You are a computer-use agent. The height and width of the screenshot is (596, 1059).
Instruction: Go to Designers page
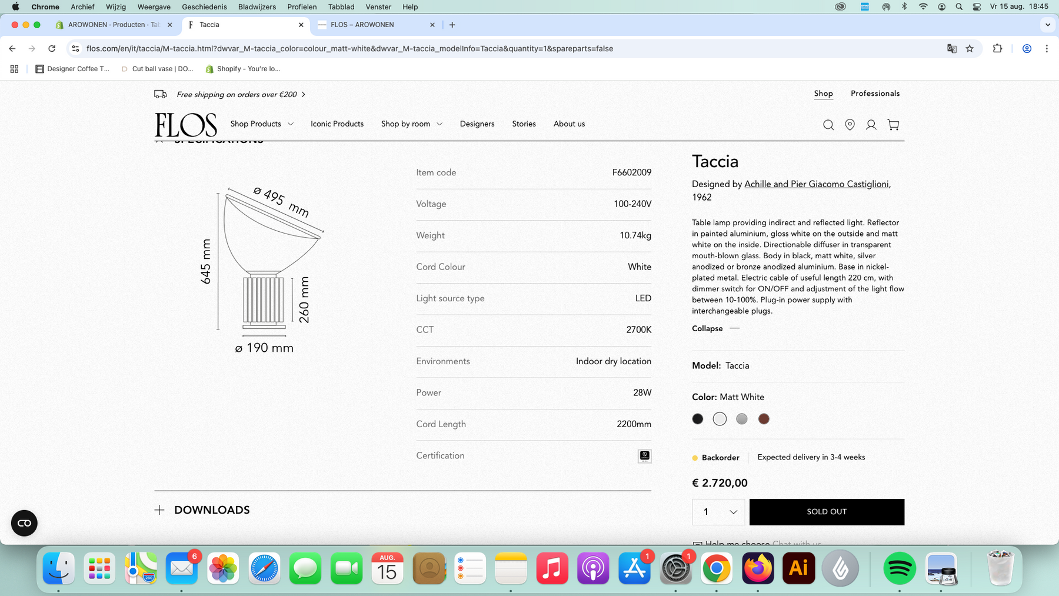pyautogui.click(x=477, y=124)
